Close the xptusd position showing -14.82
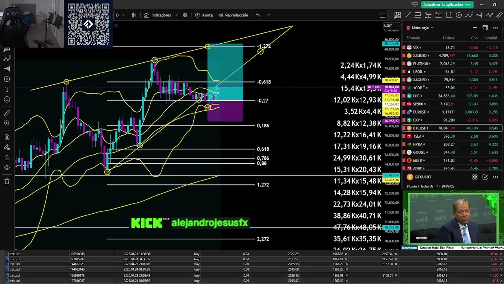Screen dimensions: 504x284 click(502, 265)
